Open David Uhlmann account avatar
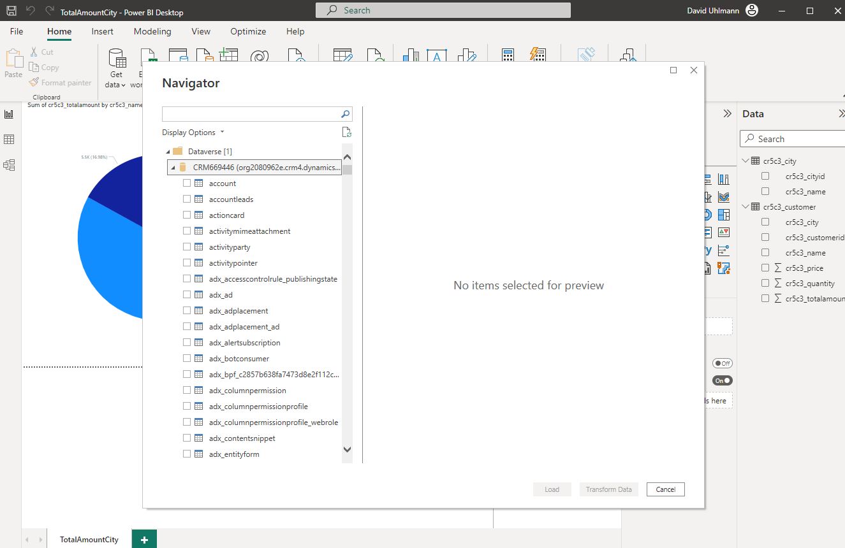 pyautogui.click(x=752, y=10)
